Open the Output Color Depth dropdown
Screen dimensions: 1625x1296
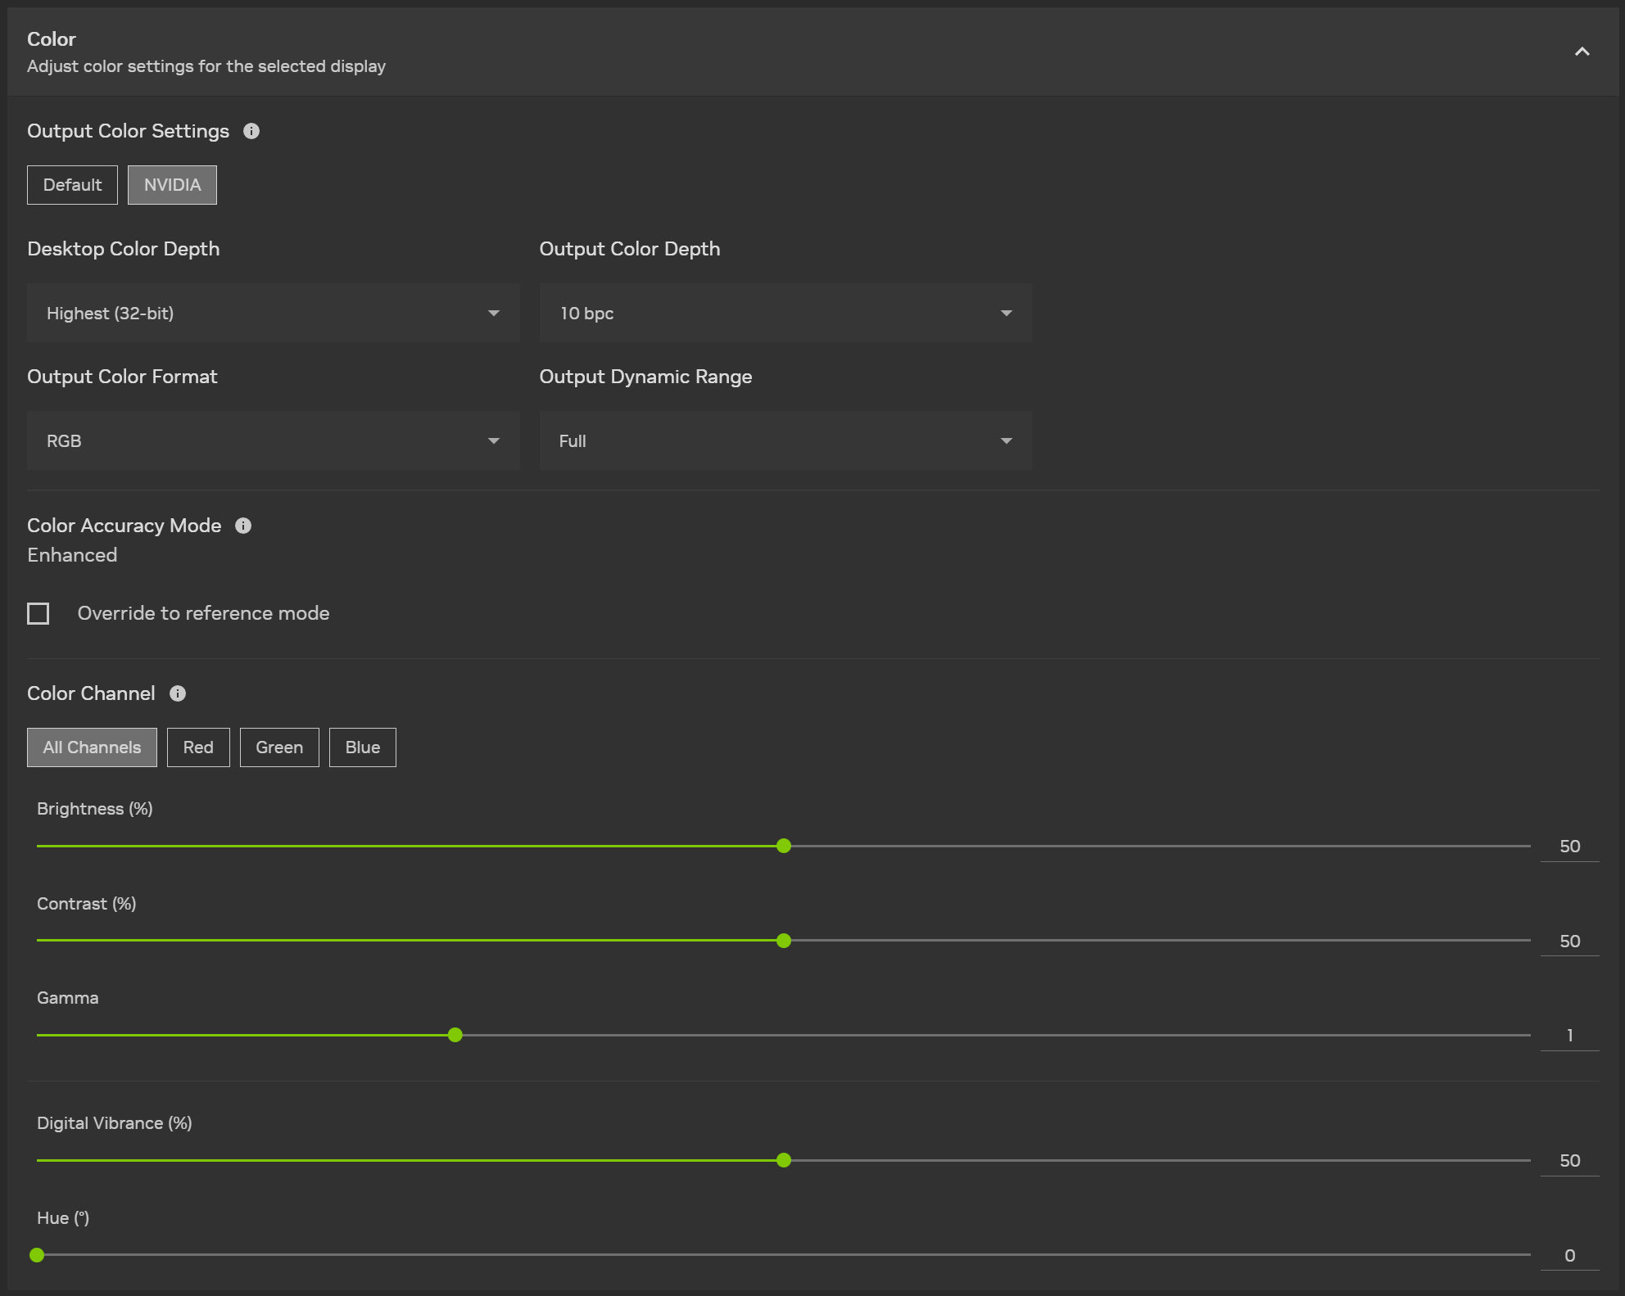tap(785, 313)
